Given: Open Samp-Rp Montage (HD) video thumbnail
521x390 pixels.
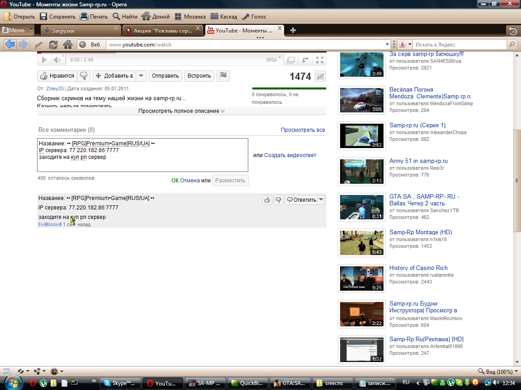Looking at the screenshot, I should [x=361, y=243].
